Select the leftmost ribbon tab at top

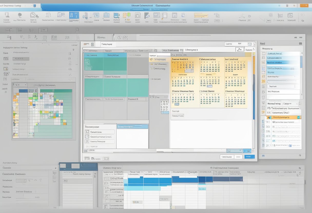point(7,5)
